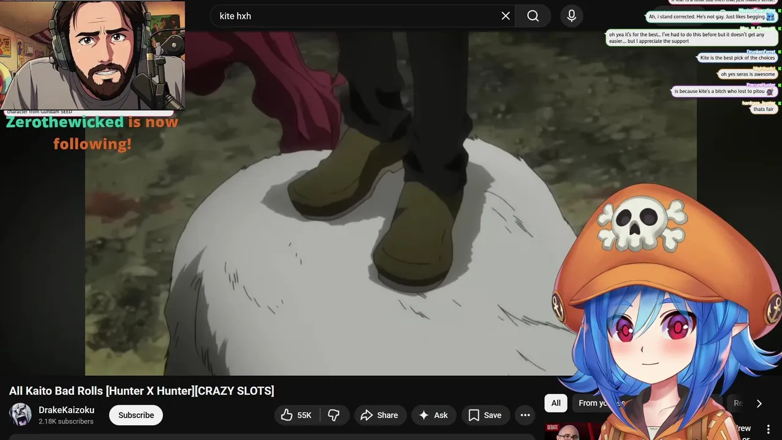This screenshot has height=440, width=782.
Task: Click the chat message 'oh yes seras is awesome'
Action: [x=748, y=75]
